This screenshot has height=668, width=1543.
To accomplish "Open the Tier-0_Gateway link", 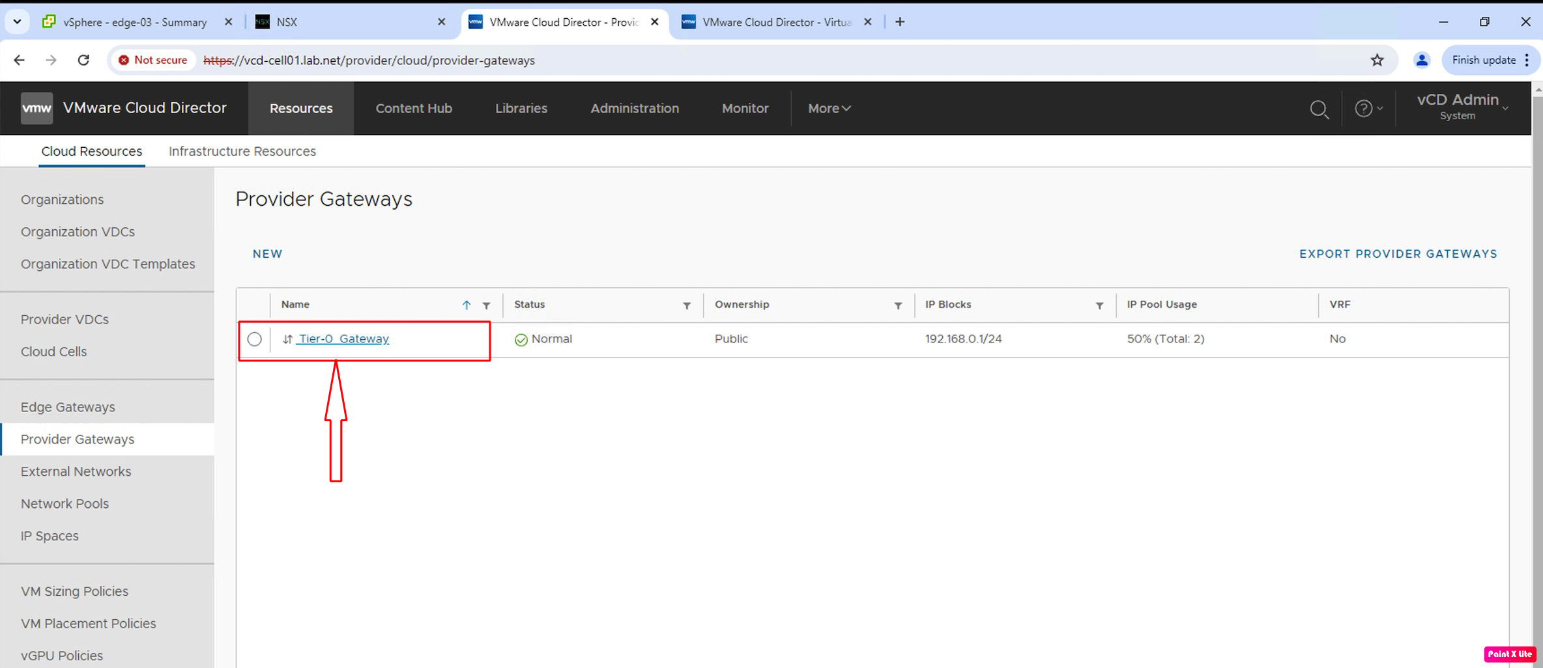I will click(343, 339).
